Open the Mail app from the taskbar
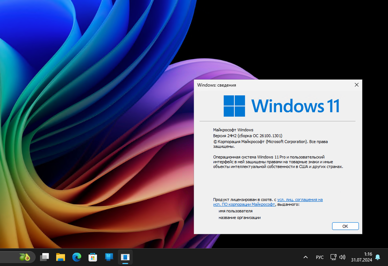The image size is (388, 266). click(x=109, y=257)
